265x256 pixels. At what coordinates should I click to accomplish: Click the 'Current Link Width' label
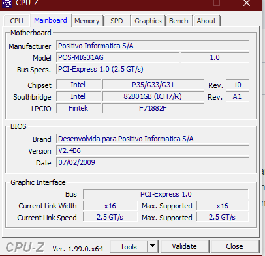coord(48,206)
